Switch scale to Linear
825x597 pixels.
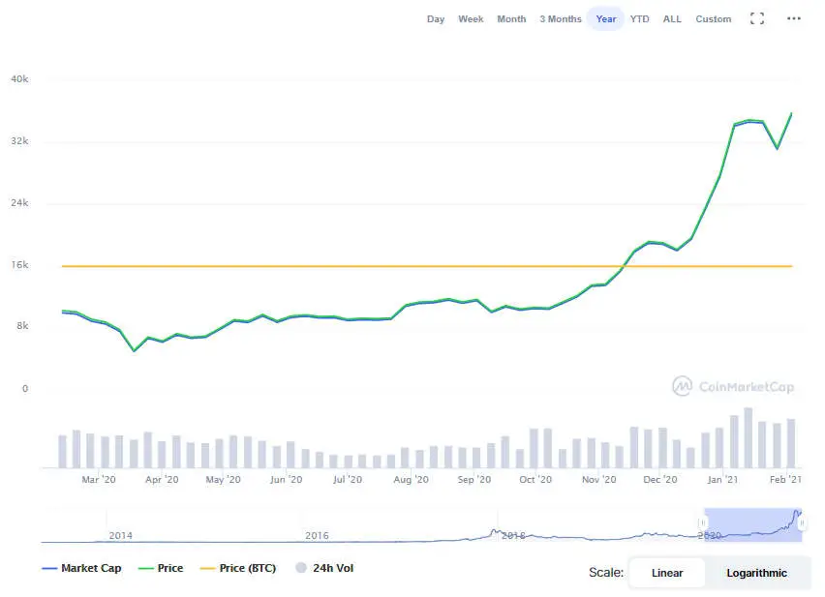666,573
